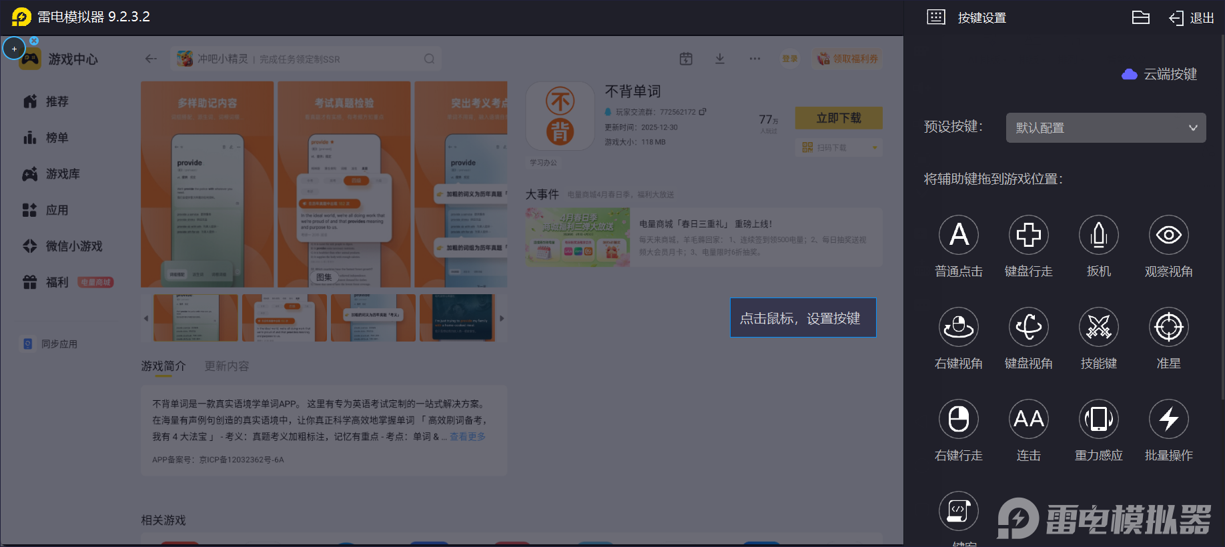1225x547 pixels.
Task: Switch to the 游戏简介 tab
Action: click(163, 366)
